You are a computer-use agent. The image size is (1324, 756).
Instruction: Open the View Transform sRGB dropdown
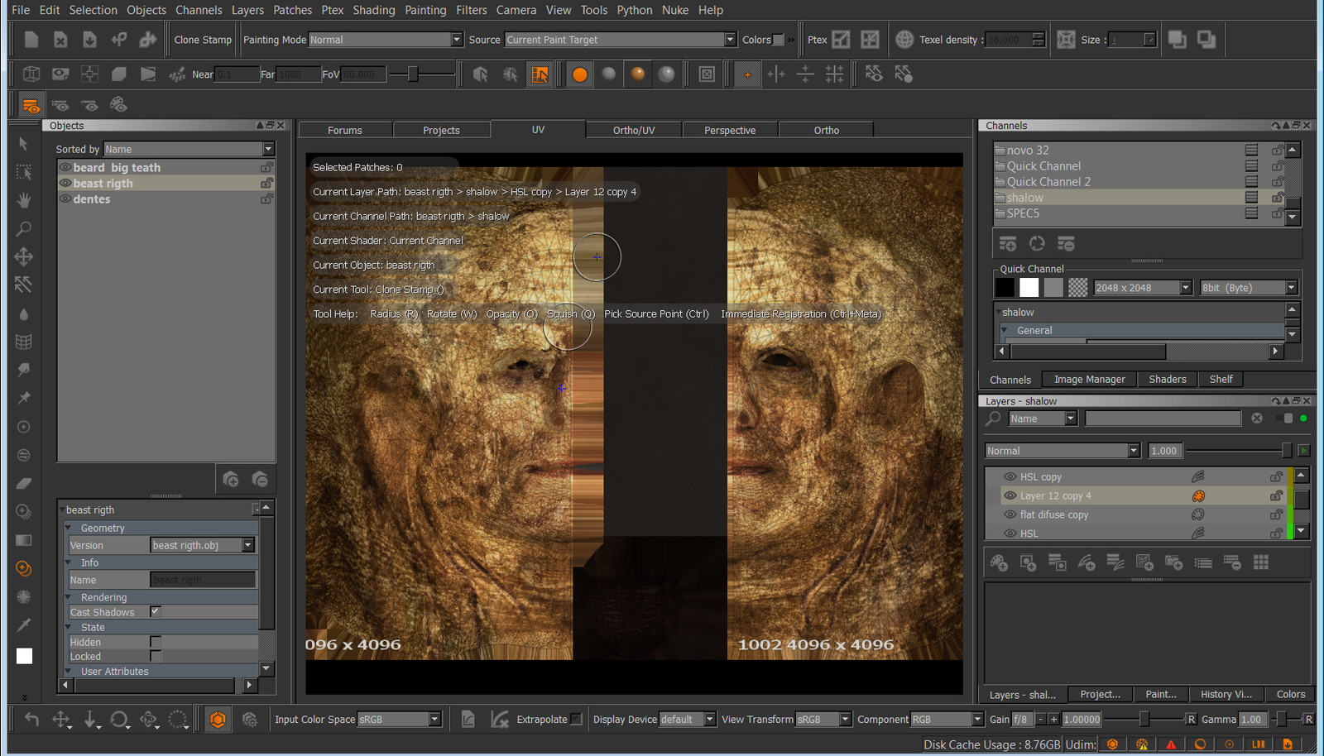point(845,720)
